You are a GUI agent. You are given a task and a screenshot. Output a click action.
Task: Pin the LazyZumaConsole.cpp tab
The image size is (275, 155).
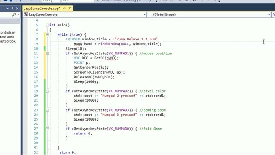click(x=64, y=8)
